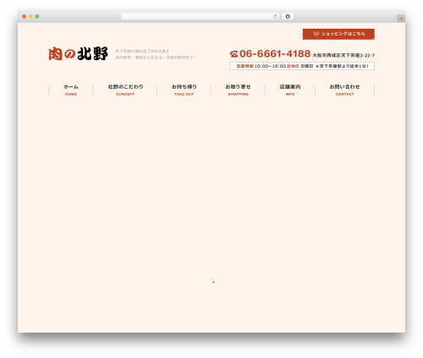Viewport: 423px width, 358px height.
Task: Click the phone number 06-6661-4188
Action: click(x=275, y=53)
